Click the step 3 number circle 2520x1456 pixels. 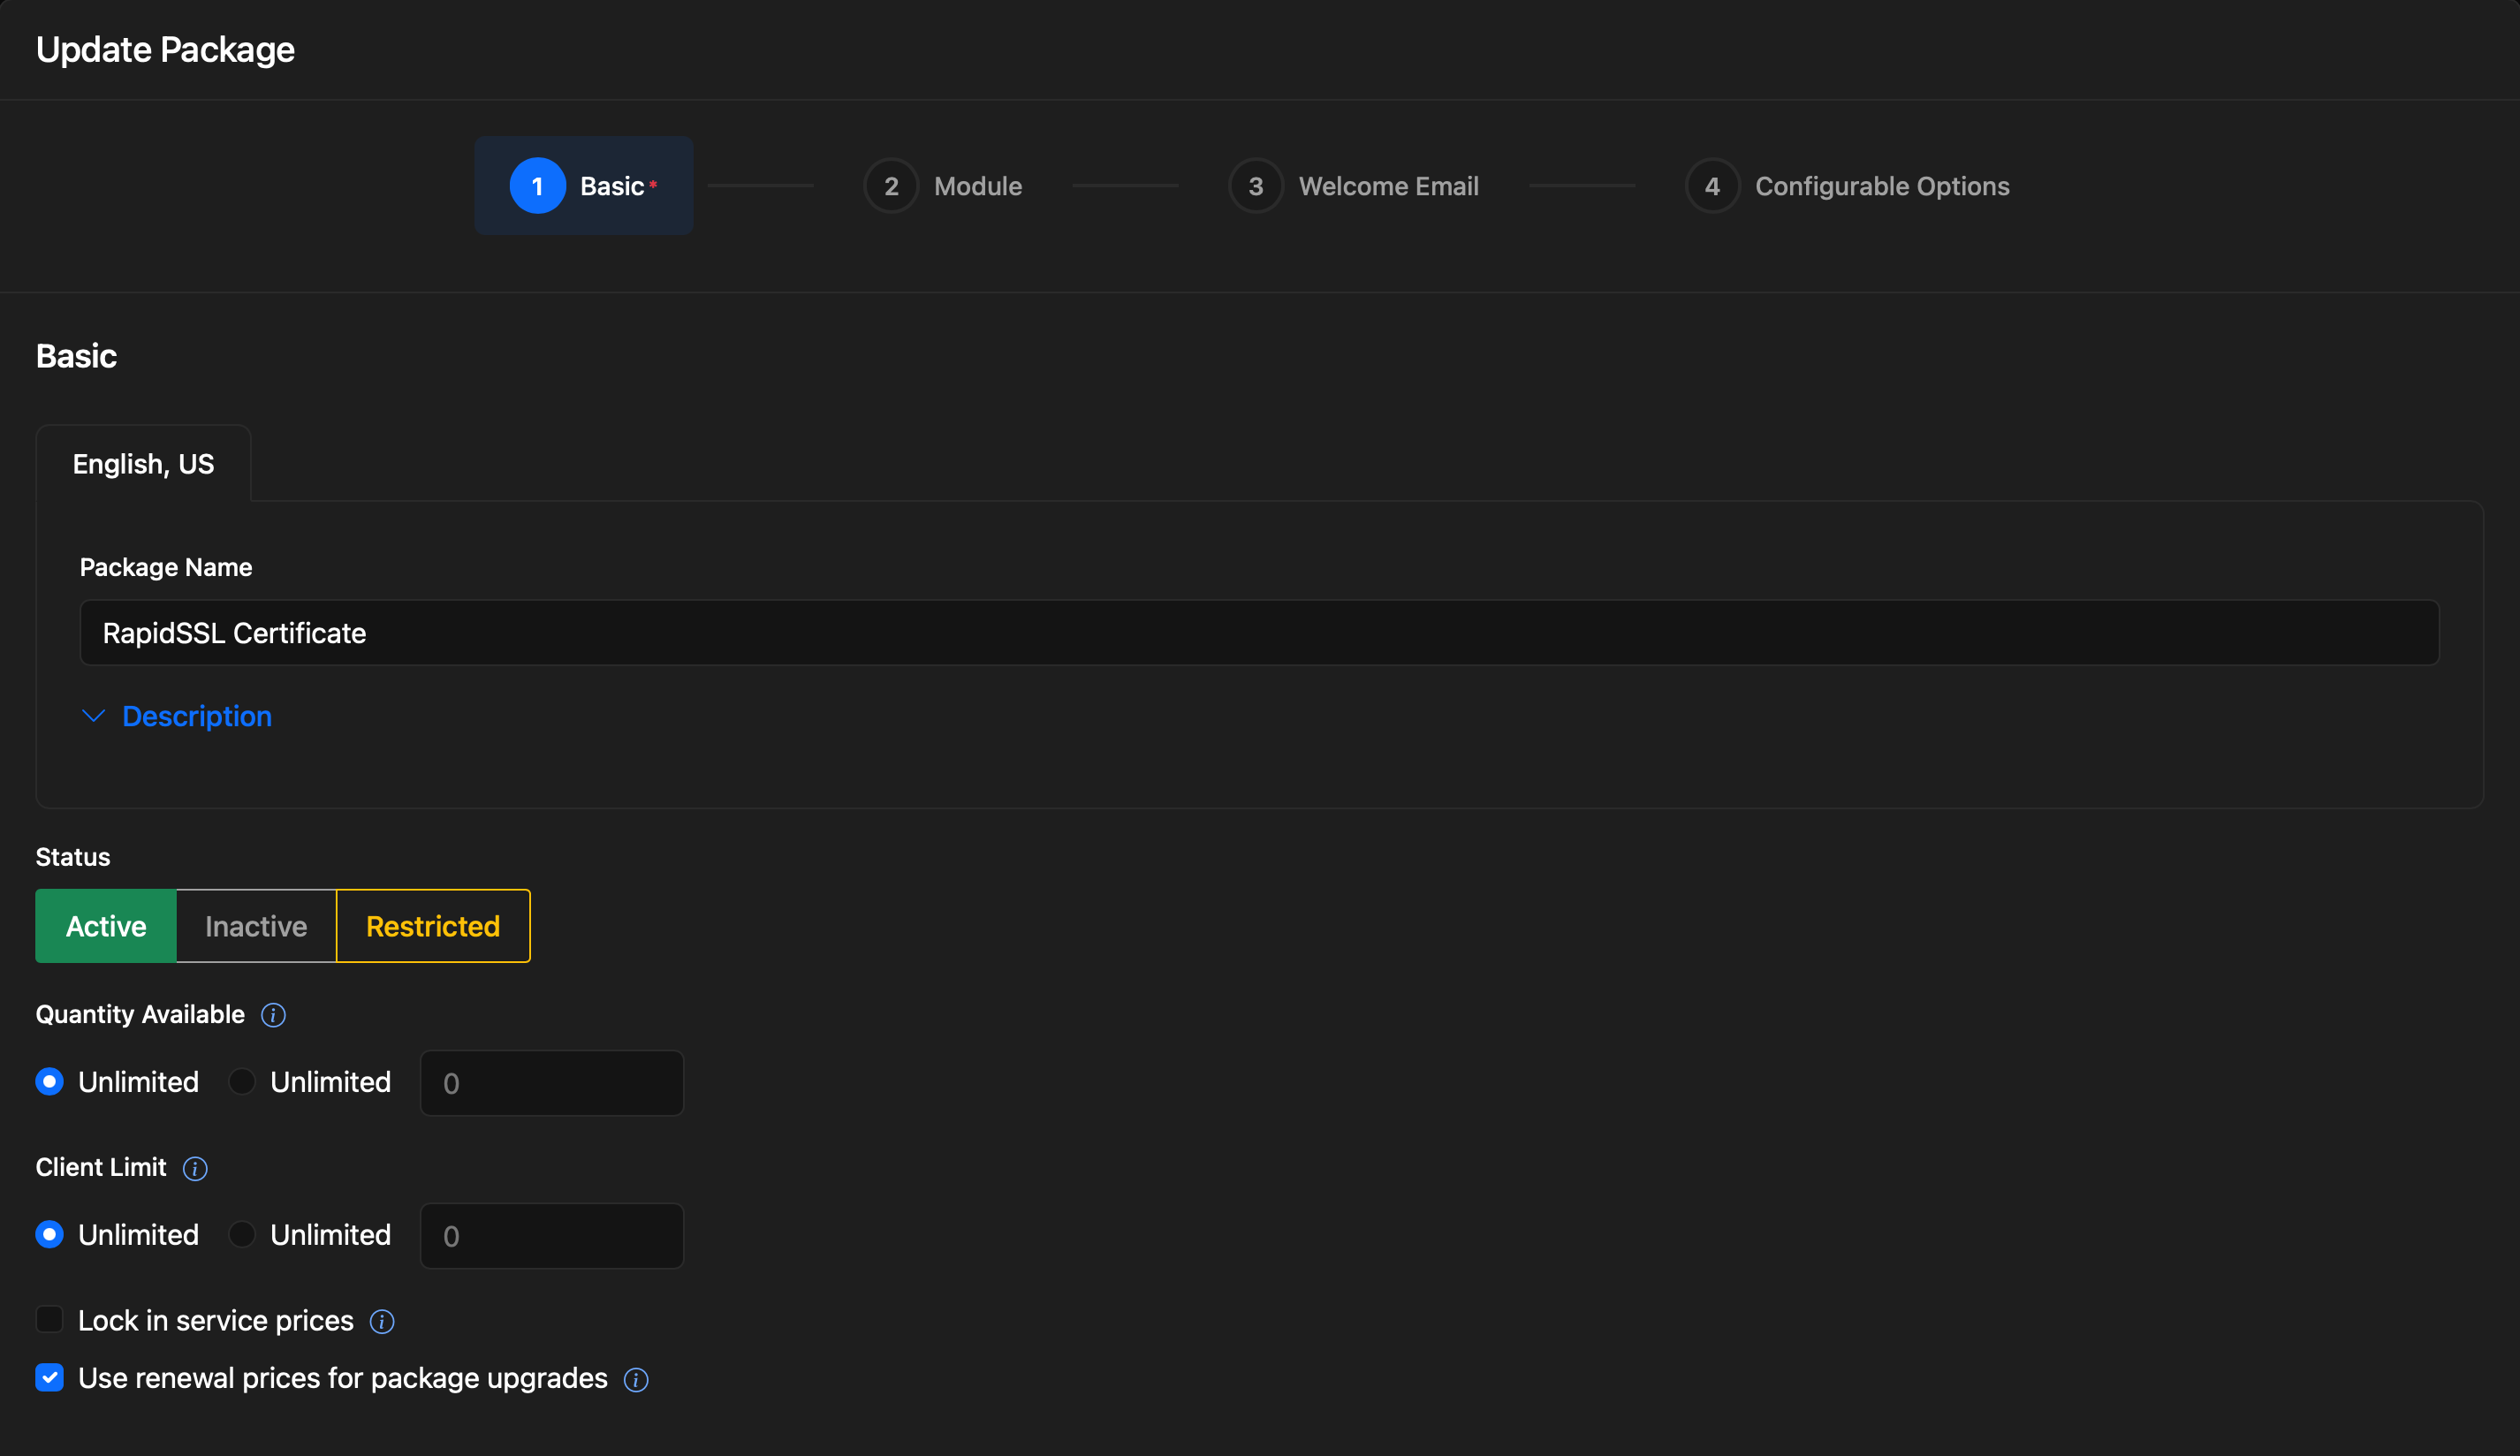(1256, 186)
